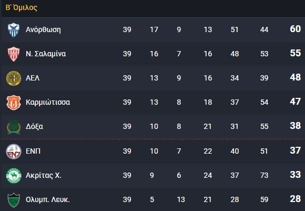Click the yellow ΑΕΛ round logo

pyautogui.click(x=14, y=78)
